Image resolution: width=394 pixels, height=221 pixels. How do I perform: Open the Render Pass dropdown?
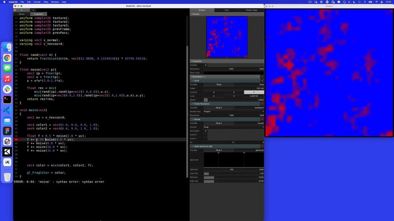pyautogui.click(x=233, y=111)
